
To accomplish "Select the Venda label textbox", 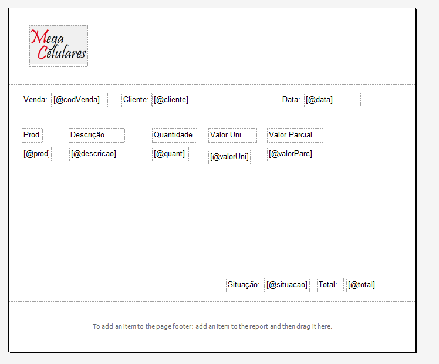I will click(x=36, y=100).
